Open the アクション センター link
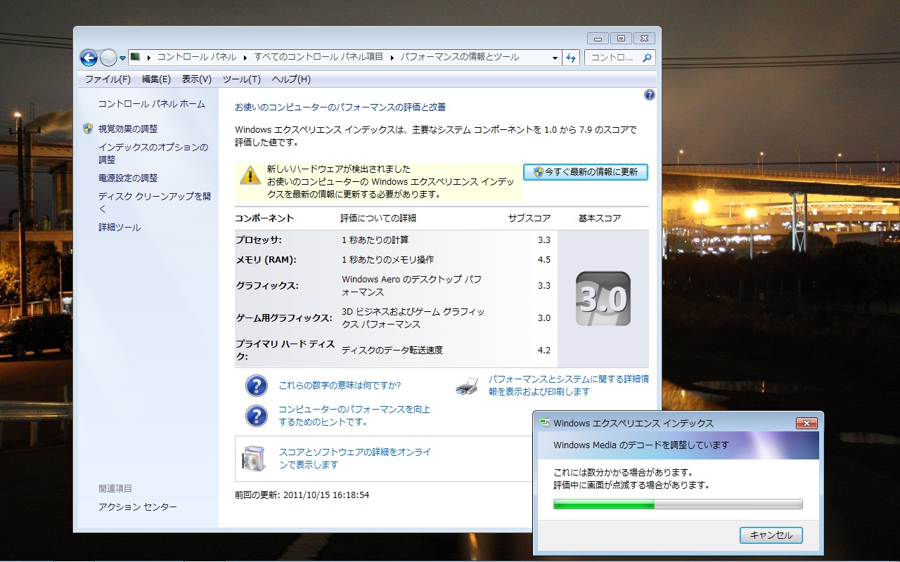This screenshot has width=900, height=562. 138,507
